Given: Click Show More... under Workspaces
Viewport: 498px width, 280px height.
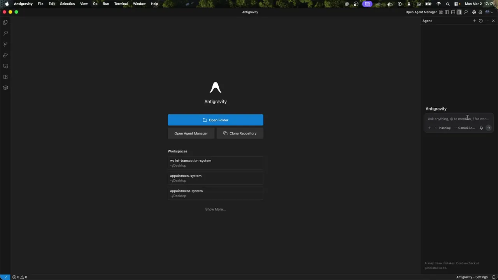Looking at the screenshot, I should click(x=215, y=209).
